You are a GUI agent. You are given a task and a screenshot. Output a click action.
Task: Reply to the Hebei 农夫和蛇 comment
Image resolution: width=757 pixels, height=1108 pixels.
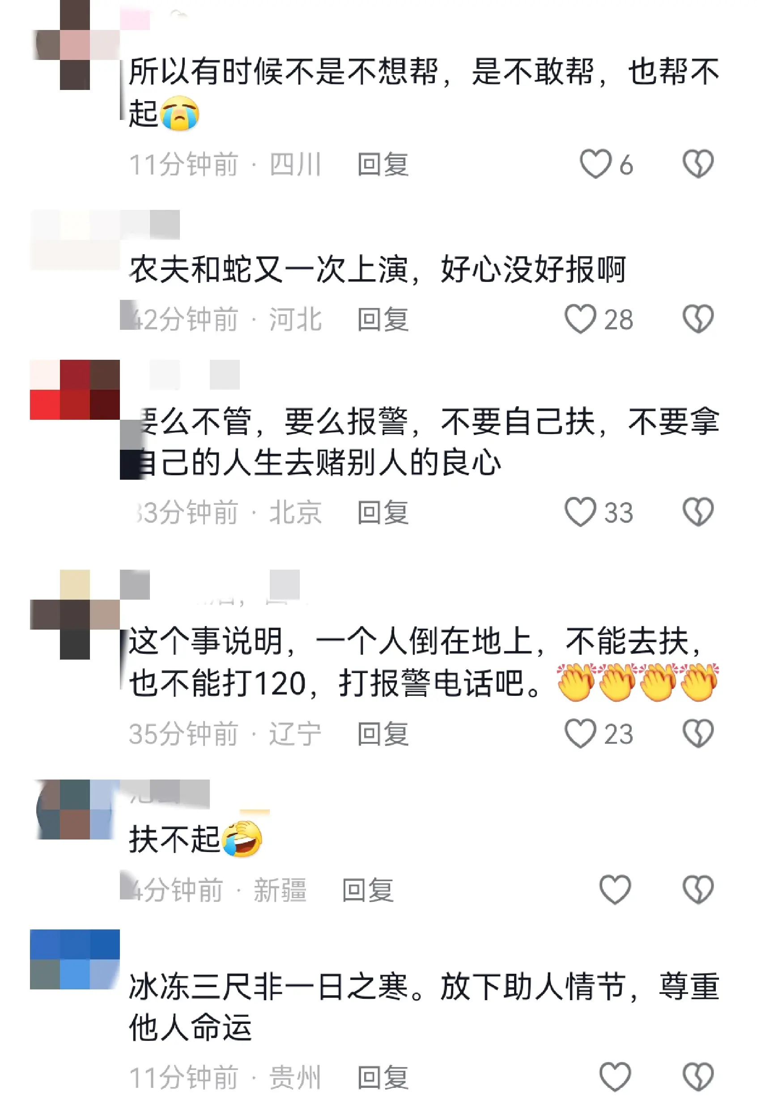click(x=383, y=320)
